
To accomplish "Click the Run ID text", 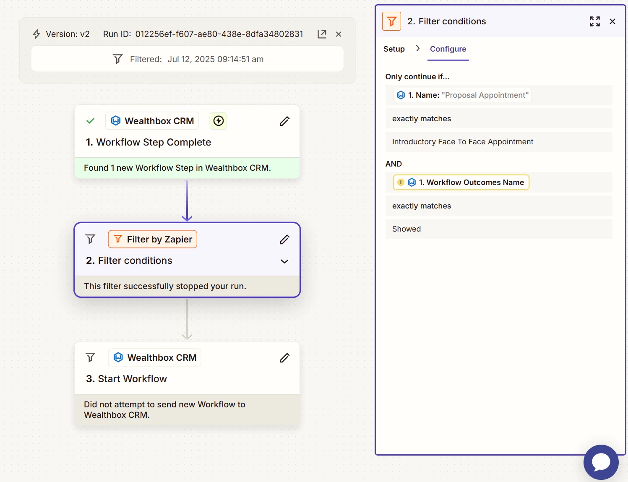I will [x=203, y=34].
